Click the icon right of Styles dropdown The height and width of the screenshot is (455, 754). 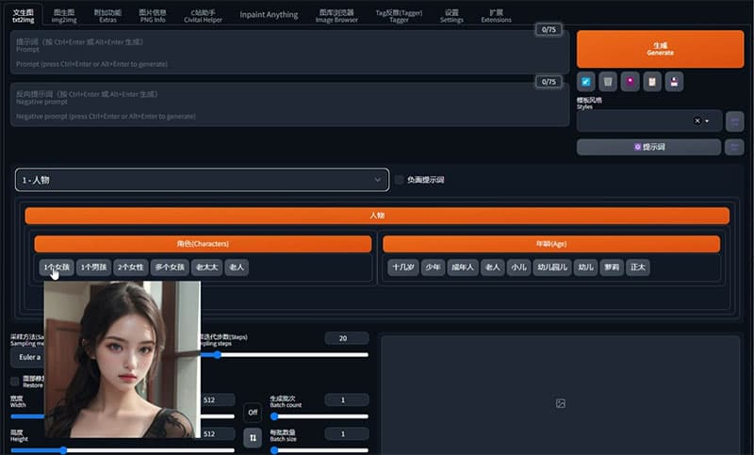tap(734, 121)
